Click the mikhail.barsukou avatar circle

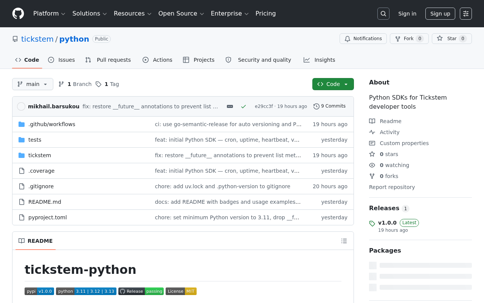[x=21, y=106]
